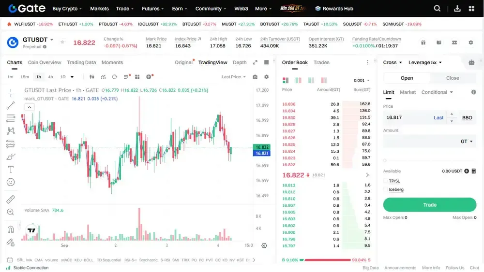Open the trading settings gear in header
This screenshot has height=272, width=484.
[x=471, y=43]
